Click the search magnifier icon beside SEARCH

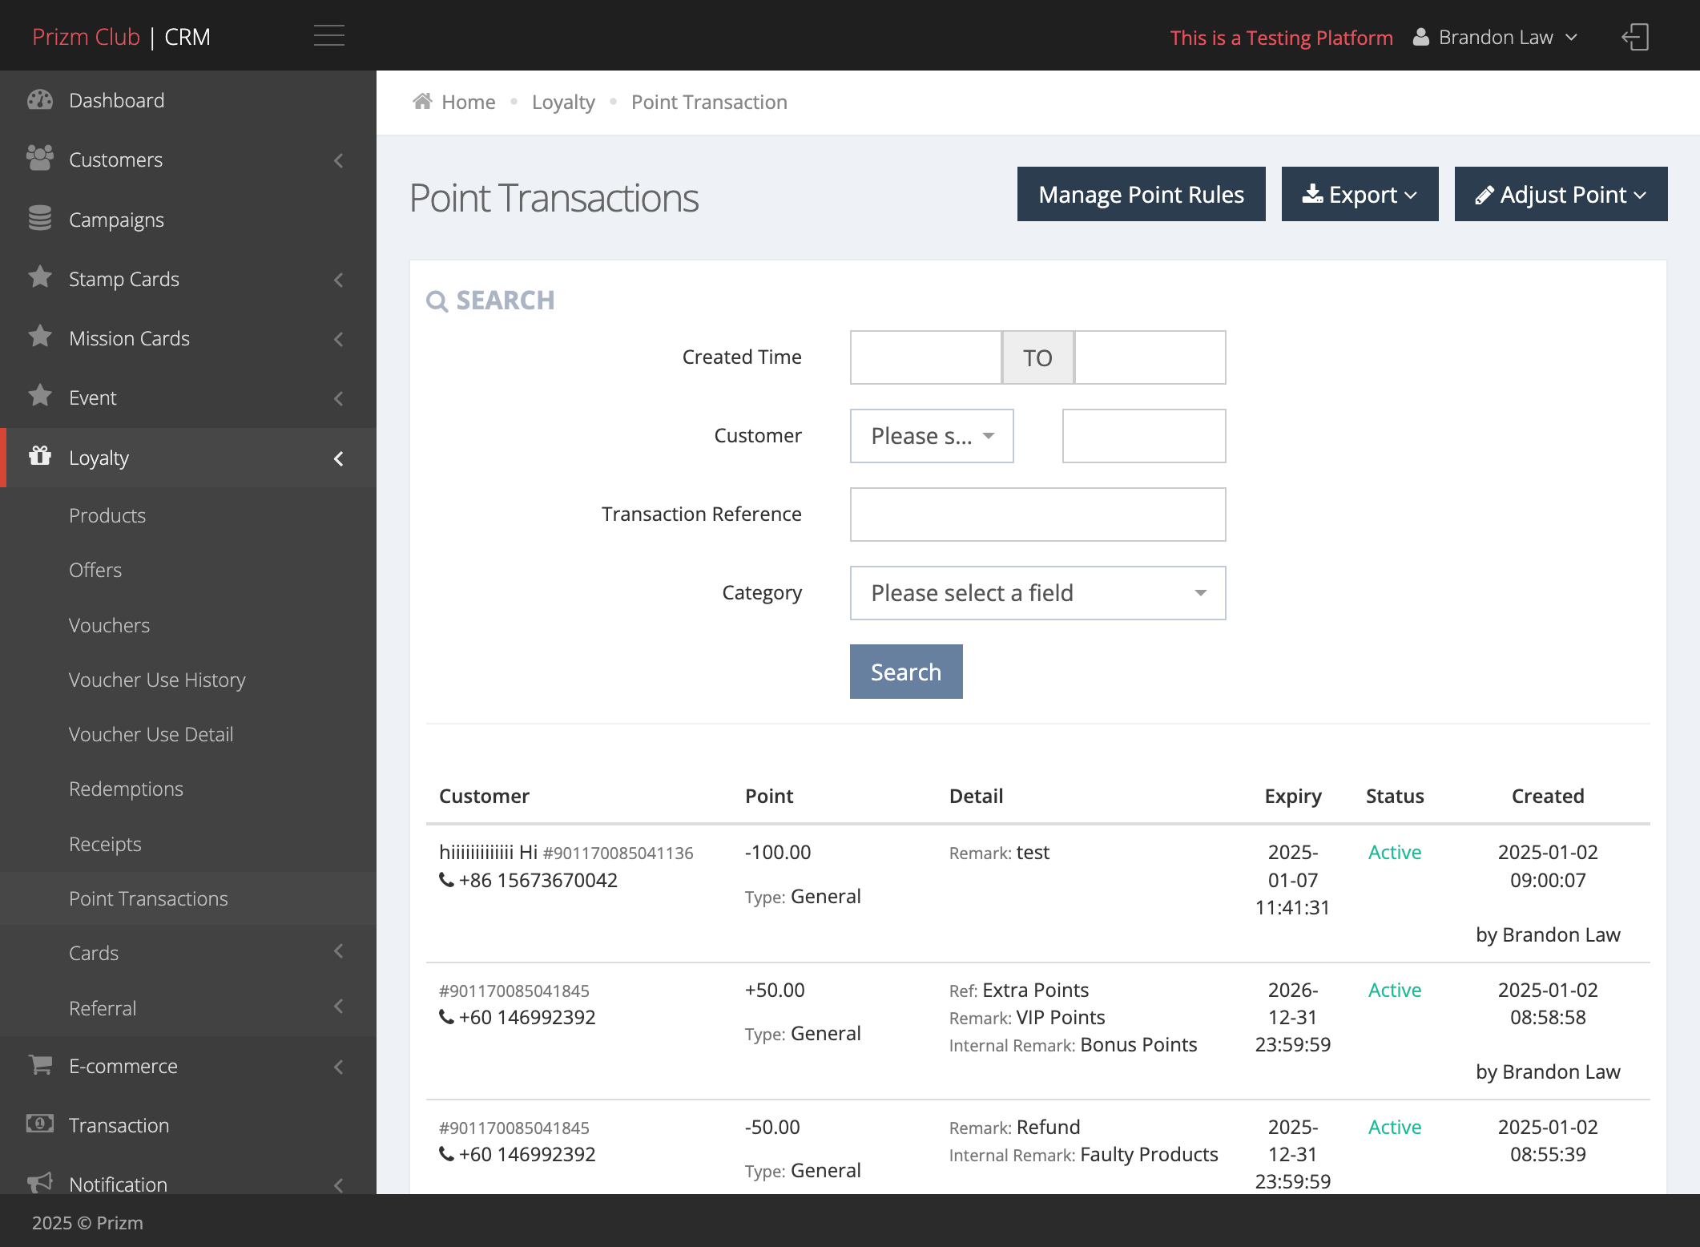(x=437, y=301)
